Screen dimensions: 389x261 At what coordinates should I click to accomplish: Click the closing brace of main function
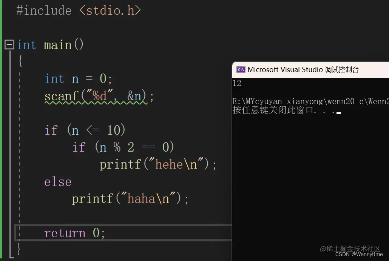pos(19,249)
